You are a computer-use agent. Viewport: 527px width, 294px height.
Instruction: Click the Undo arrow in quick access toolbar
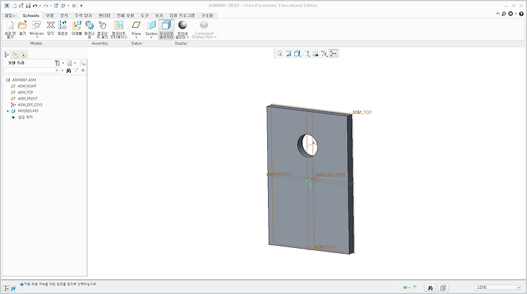click(35, 6)
